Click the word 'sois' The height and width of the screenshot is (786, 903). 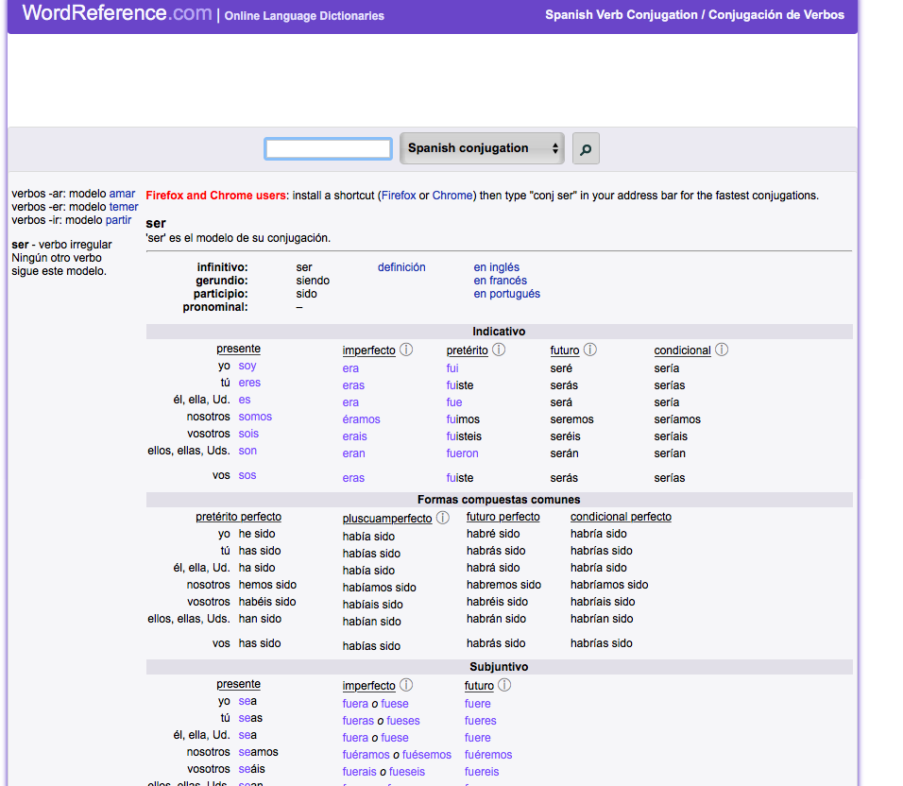click(x=248, y=434)
